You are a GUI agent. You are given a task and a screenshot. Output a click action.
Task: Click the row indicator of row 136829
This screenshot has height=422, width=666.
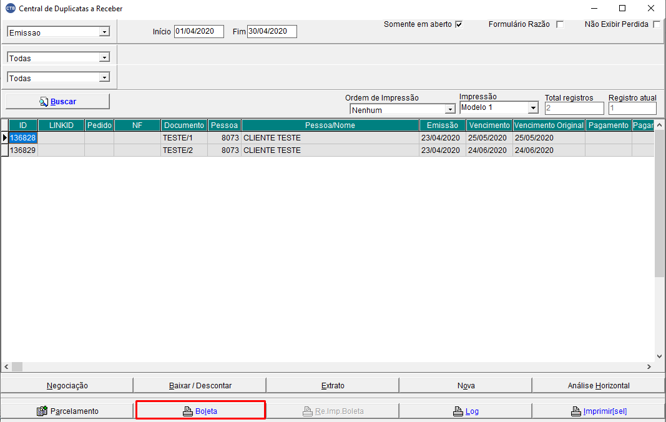point(4,150)
